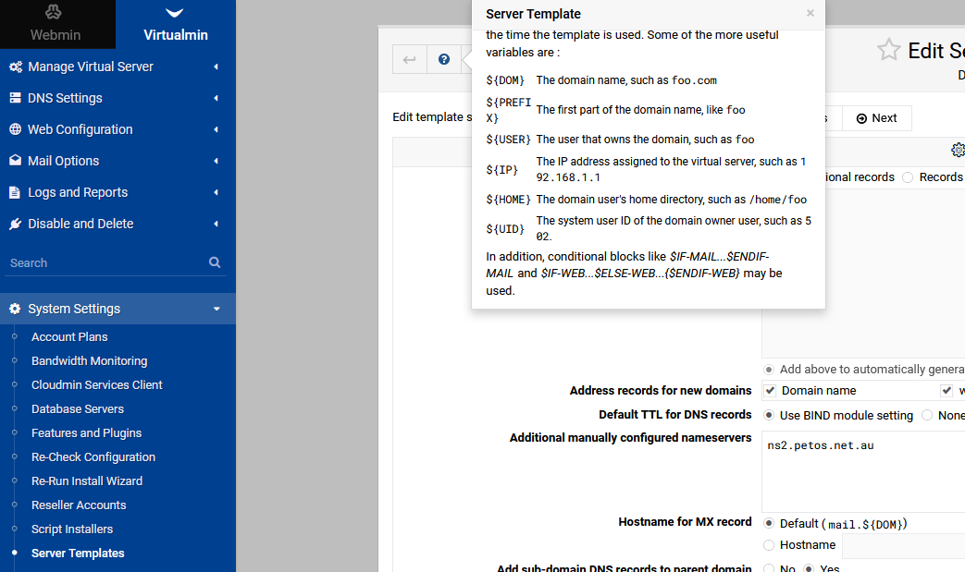This screenshot has height=572, width=965.
Task: Switch to the Virtualmin tab
Action: 176,24
